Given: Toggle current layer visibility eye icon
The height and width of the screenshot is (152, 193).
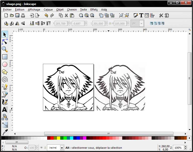Looking at the screenshot, I should [x=41, y=148].
